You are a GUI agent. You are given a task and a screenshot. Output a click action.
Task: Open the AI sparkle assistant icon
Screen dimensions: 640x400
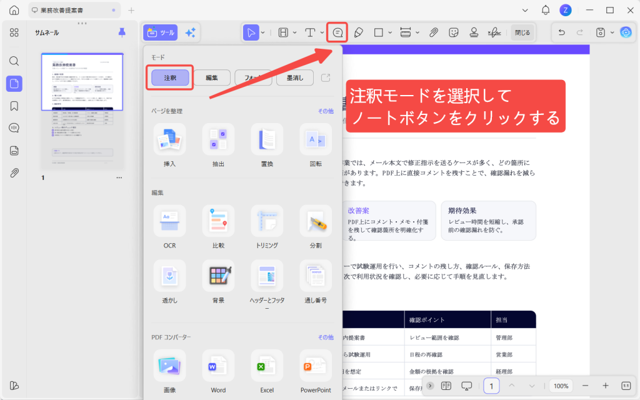[190, 32]
